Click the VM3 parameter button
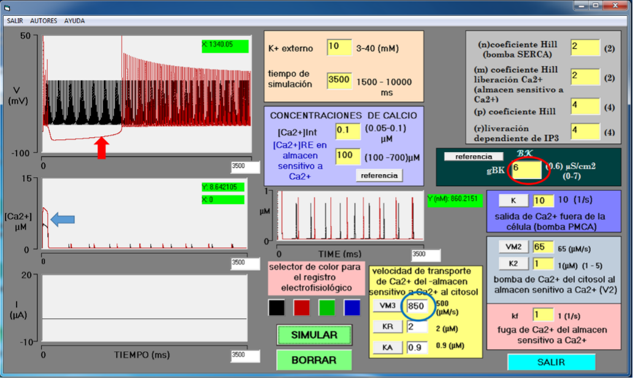 (387, 306)
